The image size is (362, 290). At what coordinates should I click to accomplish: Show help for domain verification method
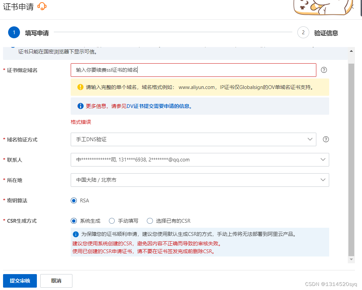[326, 139]
